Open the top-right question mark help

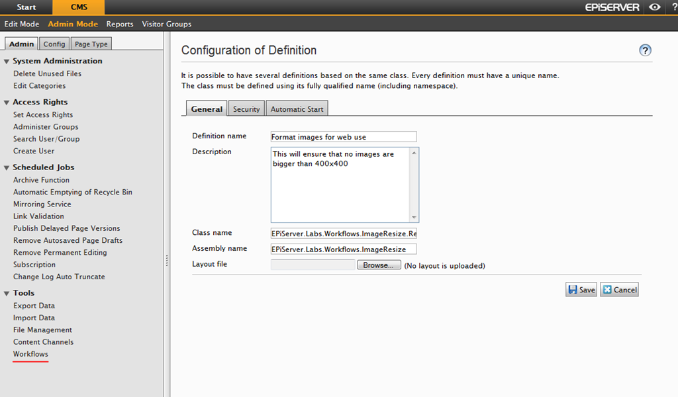[x=673, y=7]
